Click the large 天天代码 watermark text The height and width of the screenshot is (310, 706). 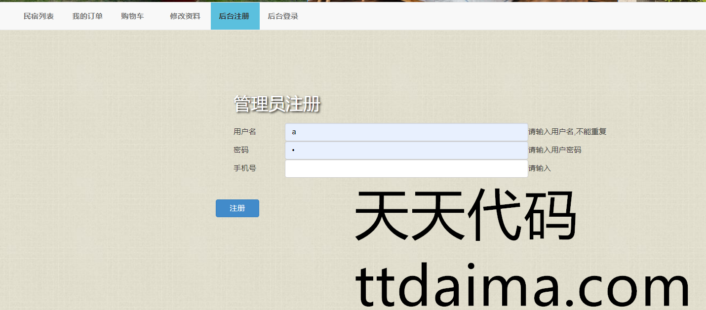465,216
